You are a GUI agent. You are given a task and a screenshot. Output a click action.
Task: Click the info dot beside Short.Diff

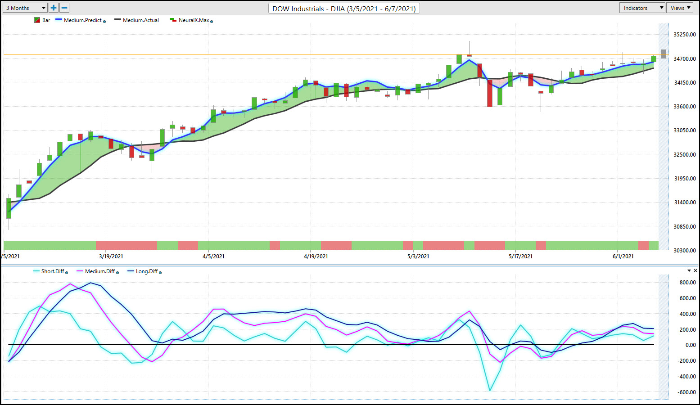[x=67, y=272]
